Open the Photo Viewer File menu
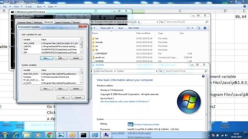This screenshot has width=248, height=139. pos(5,7)
